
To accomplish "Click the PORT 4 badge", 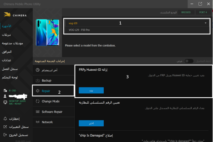I will point(203,12).
